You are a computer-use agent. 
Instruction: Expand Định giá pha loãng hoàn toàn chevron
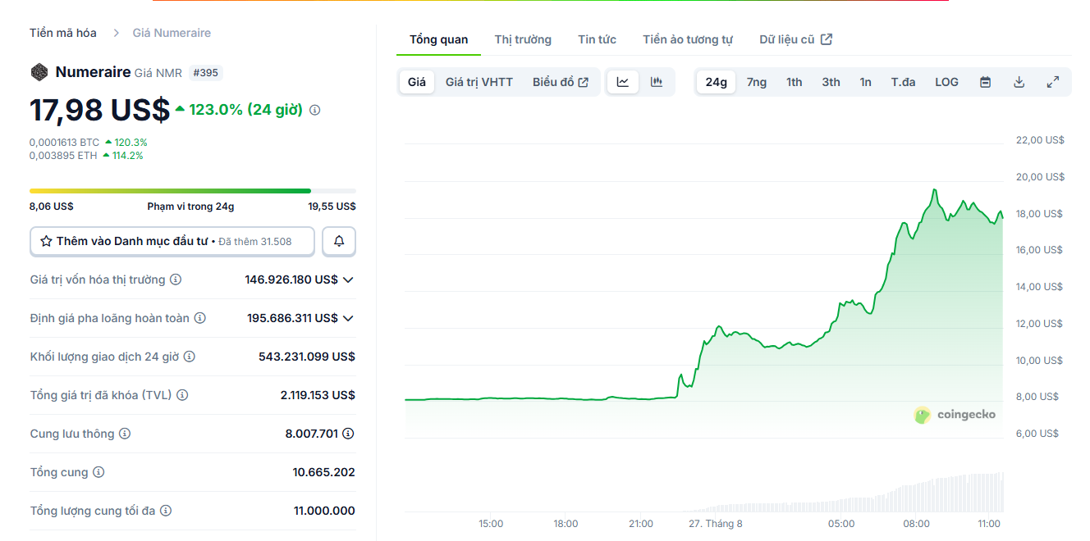point(348,318)
